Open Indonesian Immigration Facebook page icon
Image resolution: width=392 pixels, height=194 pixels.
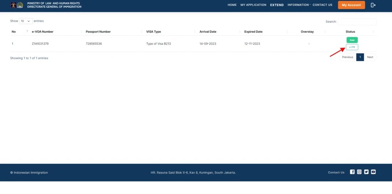(x=352, y=172)
